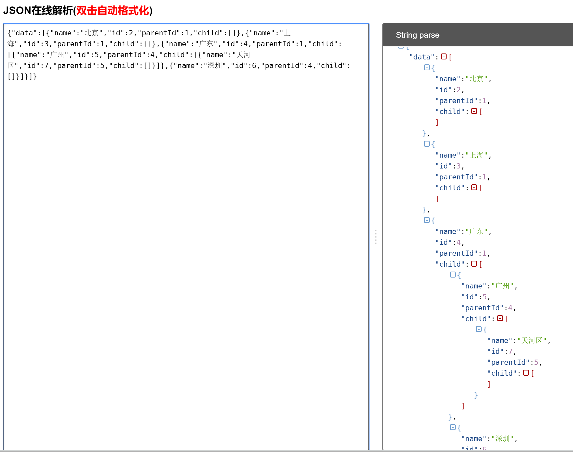Collapse the 深圳 object node
Screen dimensions: 573x452
[453, 427]
